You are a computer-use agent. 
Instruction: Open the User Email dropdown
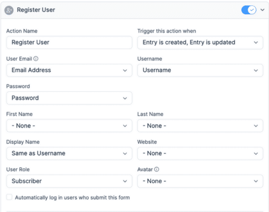[69, 70]
